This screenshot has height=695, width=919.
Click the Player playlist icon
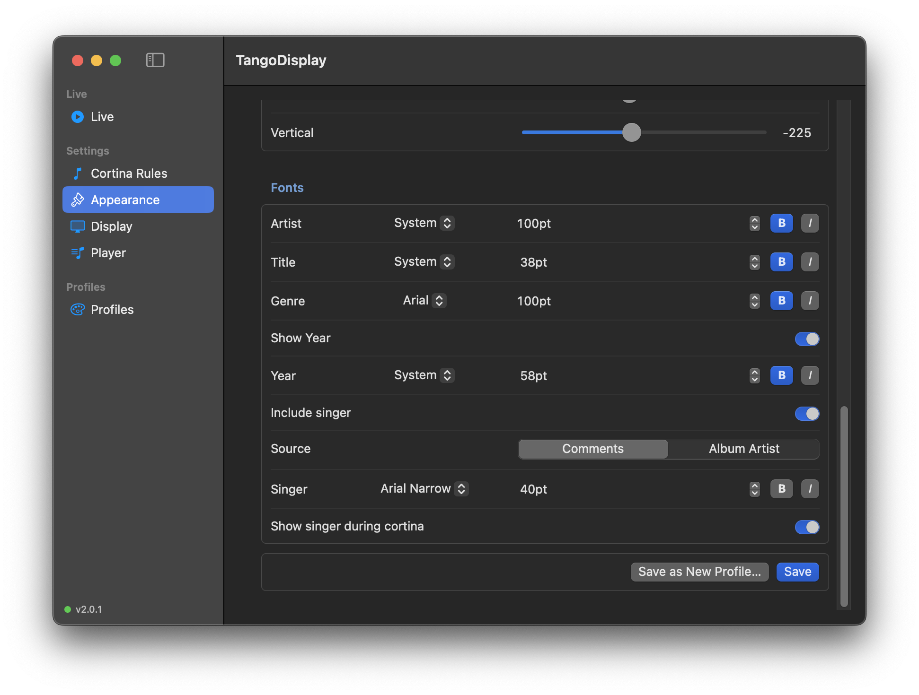pos(78,253)
